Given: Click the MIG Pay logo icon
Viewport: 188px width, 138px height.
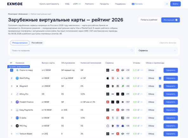Looking at the screenshot, I should [x=17, y=126].
